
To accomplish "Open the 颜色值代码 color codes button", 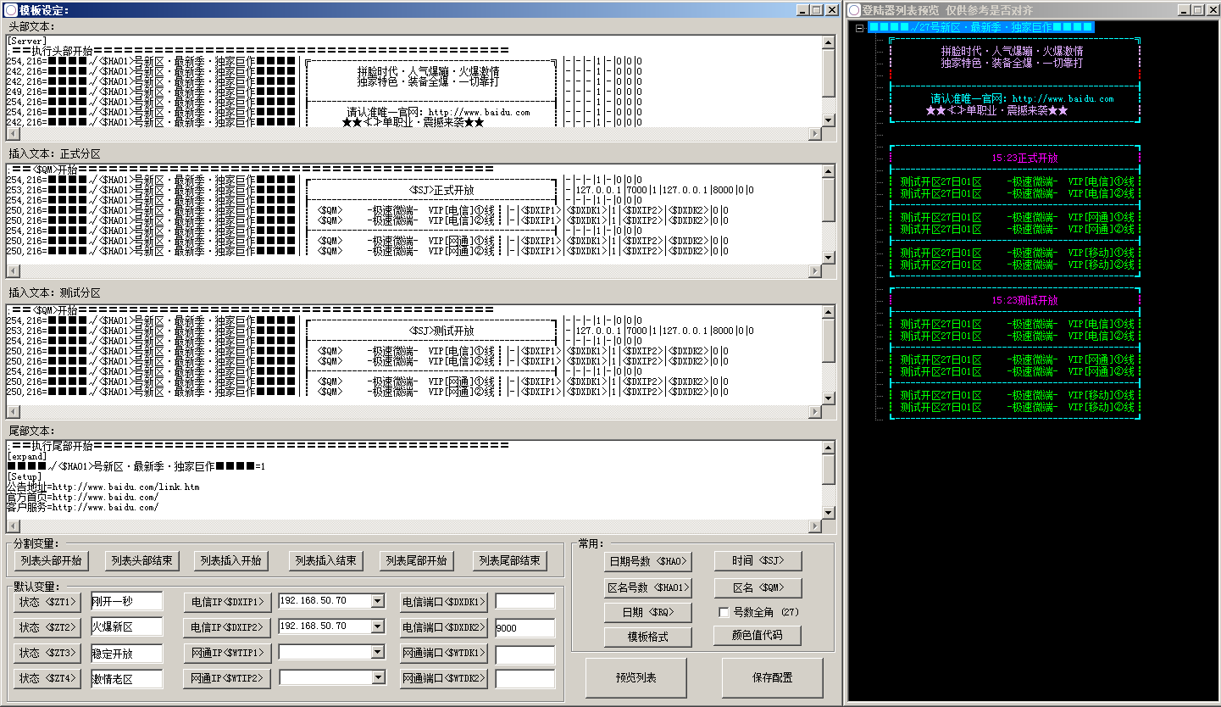I will [758, 636].
